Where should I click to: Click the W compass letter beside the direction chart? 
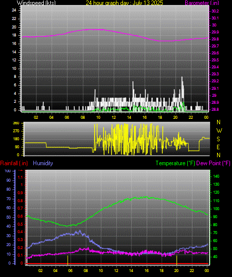219,131
